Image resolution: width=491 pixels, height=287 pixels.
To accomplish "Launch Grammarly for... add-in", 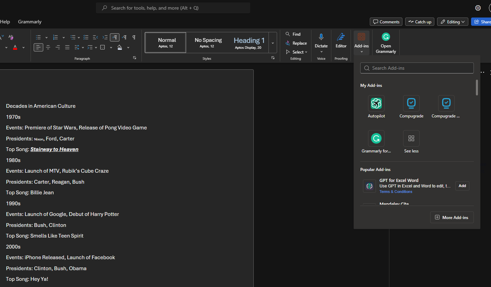I will [376, 142].
